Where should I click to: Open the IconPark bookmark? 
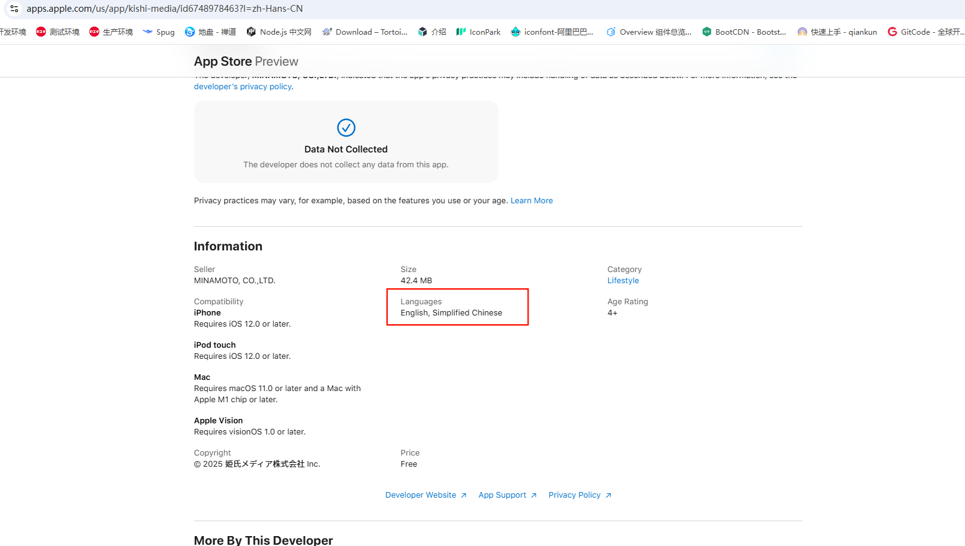point(478,32)
